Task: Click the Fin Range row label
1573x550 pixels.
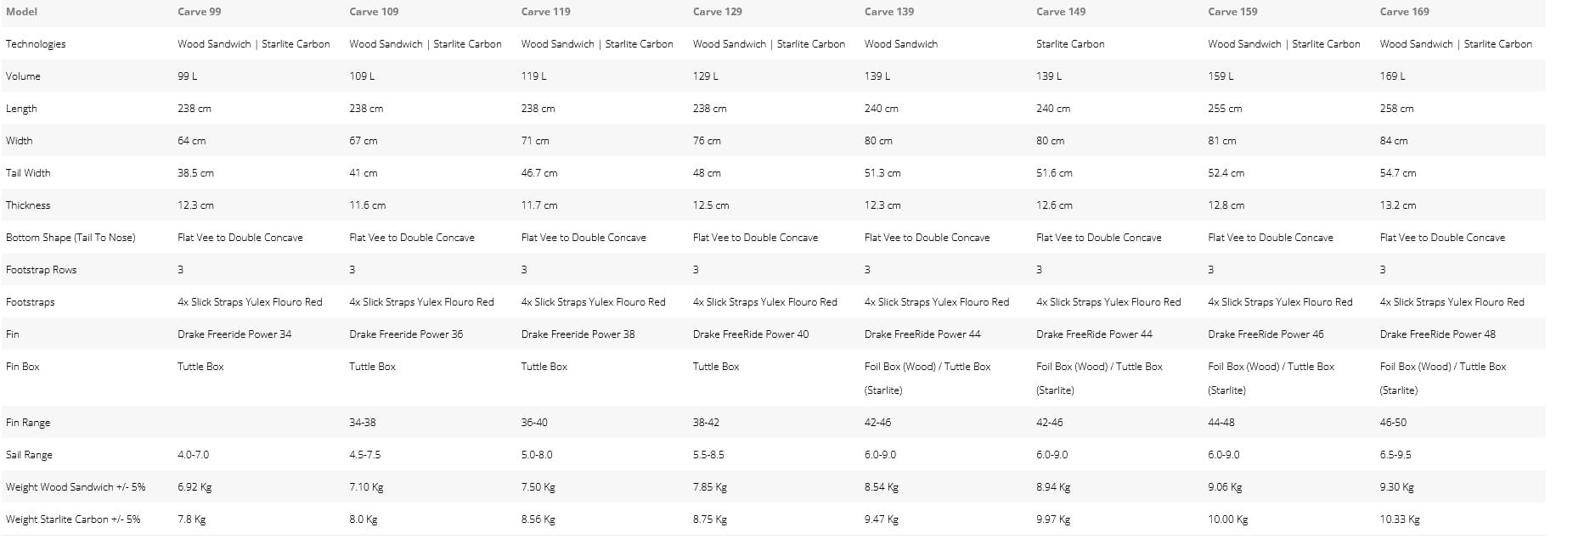Action: coord(27,423)
